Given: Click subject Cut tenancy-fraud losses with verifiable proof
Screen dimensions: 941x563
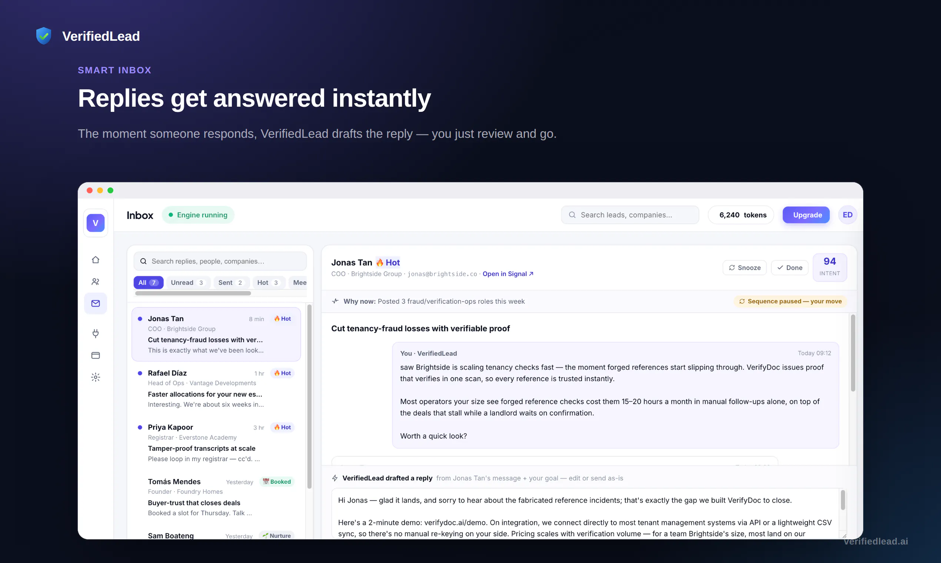Looking at the screenshot, I should [x=420, y=328].
